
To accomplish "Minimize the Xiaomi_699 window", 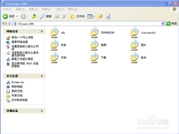I will [x=165, y=4].
